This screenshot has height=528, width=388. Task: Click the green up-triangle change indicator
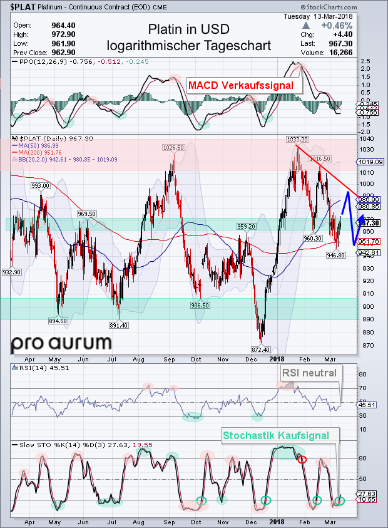click(x=305, y=26)
